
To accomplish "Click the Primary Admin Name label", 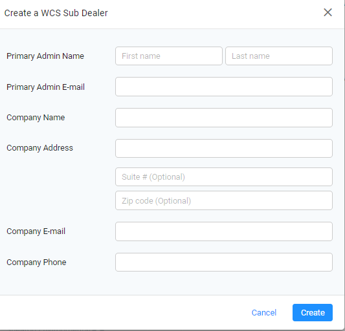I will 45,56.
